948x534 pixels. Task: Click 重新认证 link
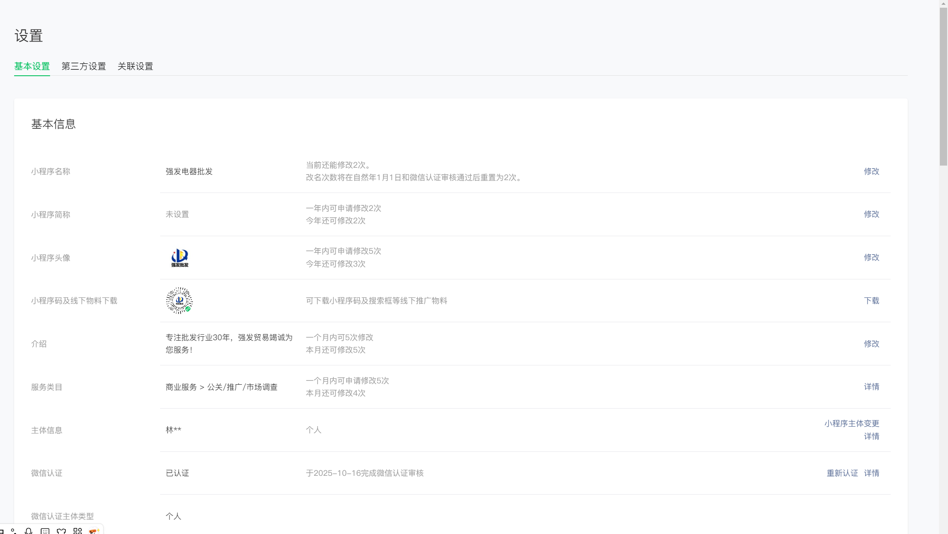tap(842, 473)
